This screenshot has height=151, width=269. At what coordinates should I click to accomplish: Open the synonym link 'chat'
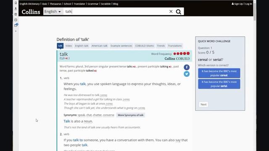click(x=89, y=115)
